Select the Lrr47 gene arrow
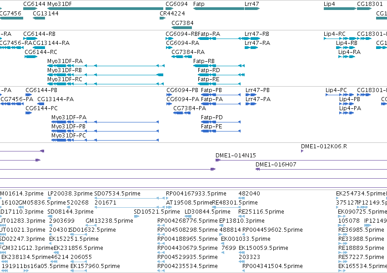This screenshot has height=273, width=387. click(x=252, y=9)
